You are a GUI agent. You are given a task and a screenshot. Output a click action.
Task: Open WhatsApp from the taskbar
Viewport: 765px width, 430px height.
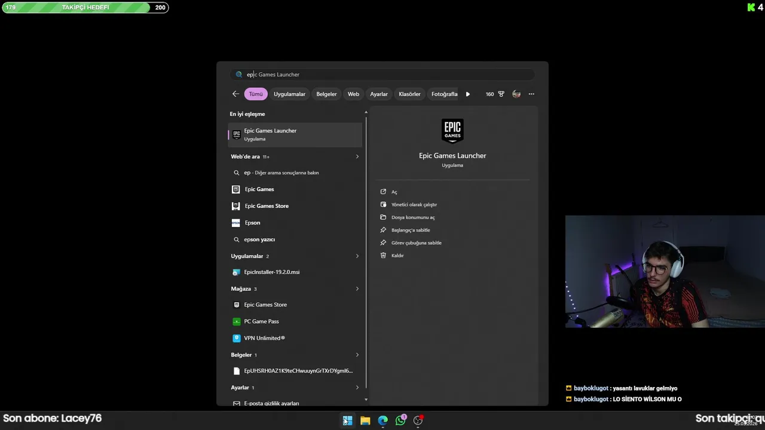pyautogui.click(x=400, y=420)
